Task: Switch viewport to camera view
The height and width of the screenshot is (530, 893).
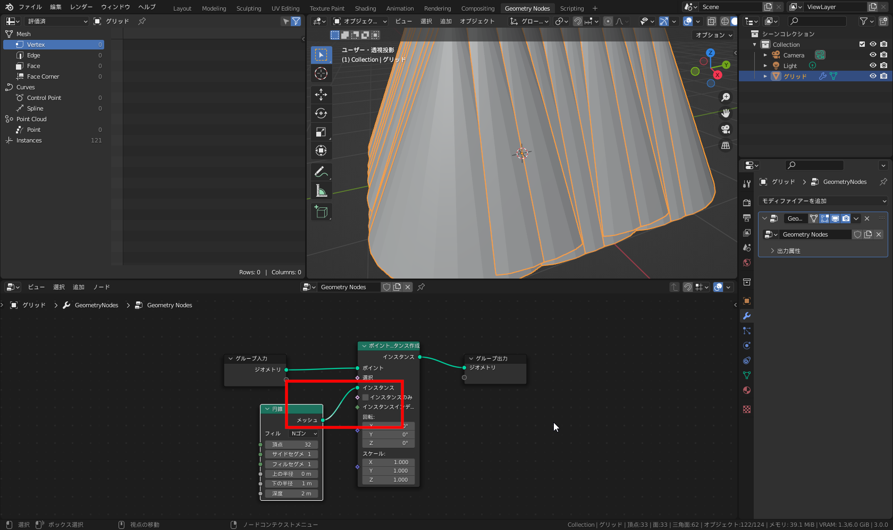Action: click(x=726, y=129)
